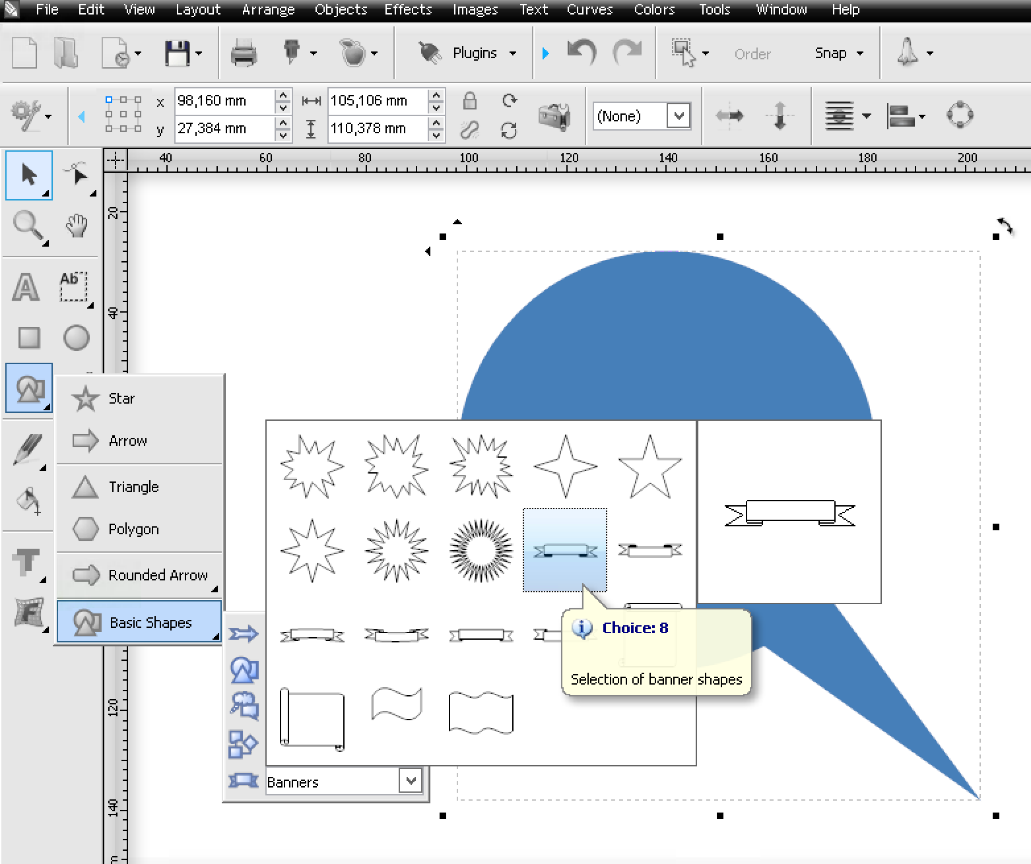Open the Banners category dropdown

(x=410, y=782)
